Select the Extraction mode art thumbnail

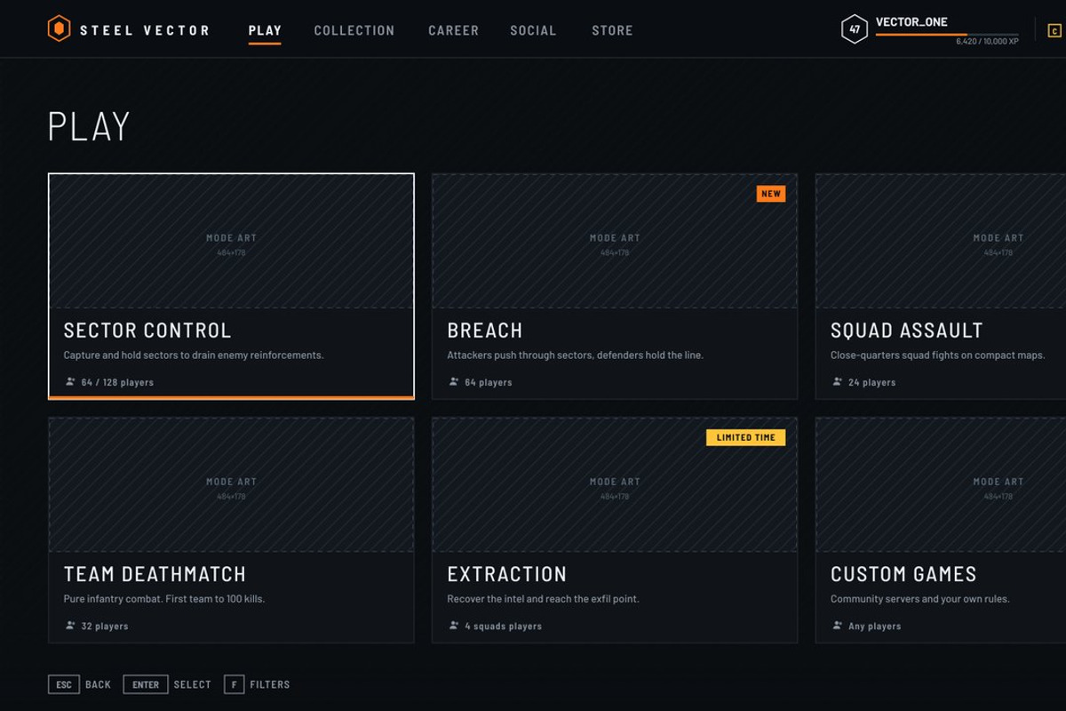[x=615, y=485]
